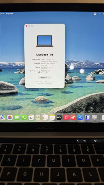Launch FaceTime from the Dock
Viewport: 104px width, 185px height.
point(17,117)
